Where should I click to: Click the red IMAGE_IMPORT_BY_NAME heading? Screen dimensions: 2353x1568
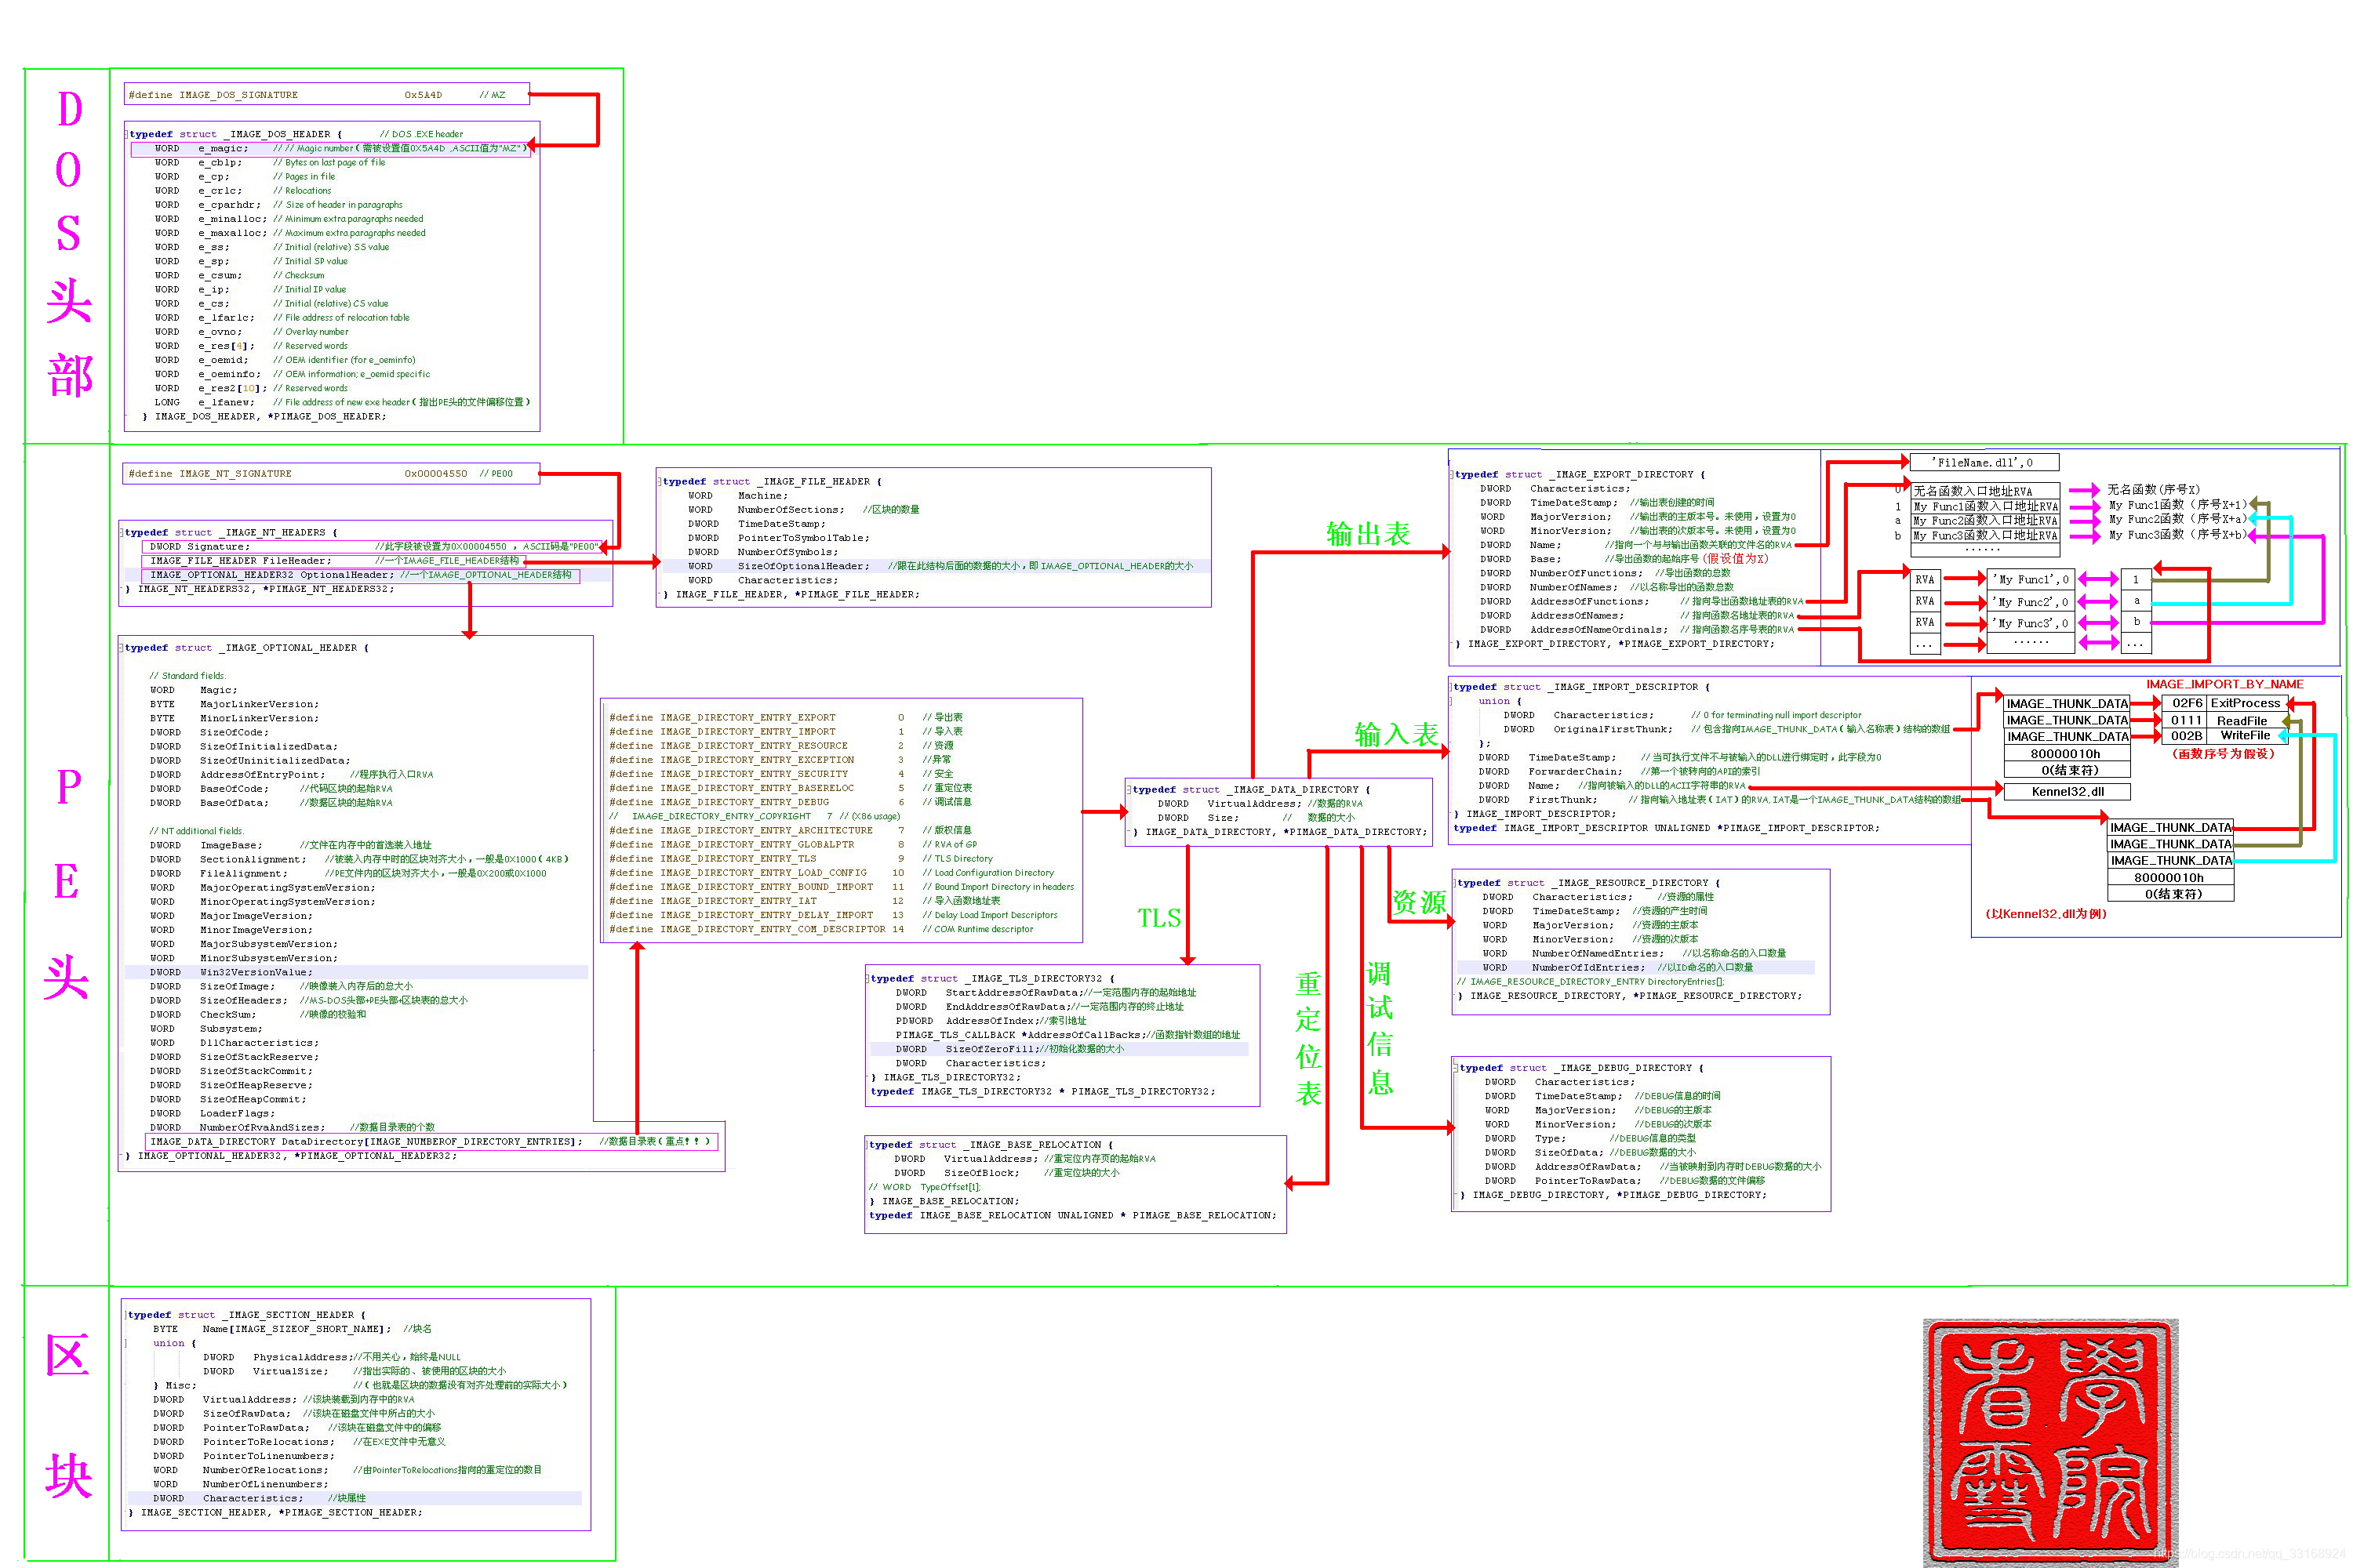[x=2224, y=684]
